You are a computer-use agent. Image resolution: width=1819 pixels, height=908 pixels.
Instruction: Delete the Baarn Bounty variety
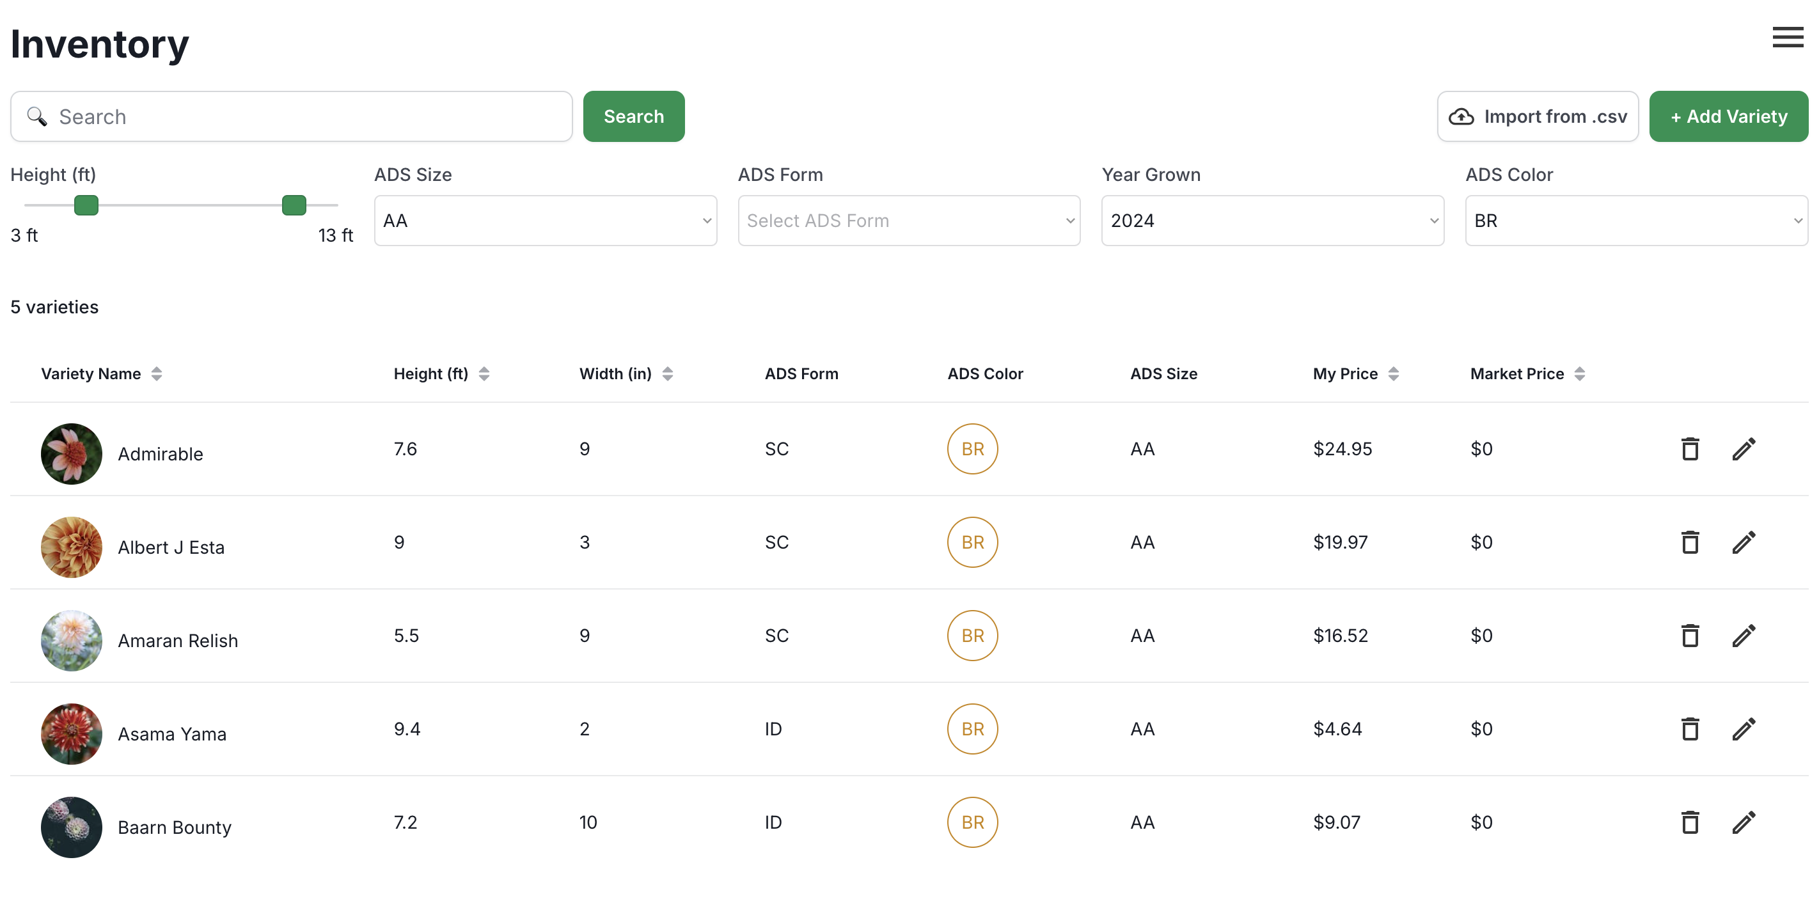click(x=1690, y=822)
